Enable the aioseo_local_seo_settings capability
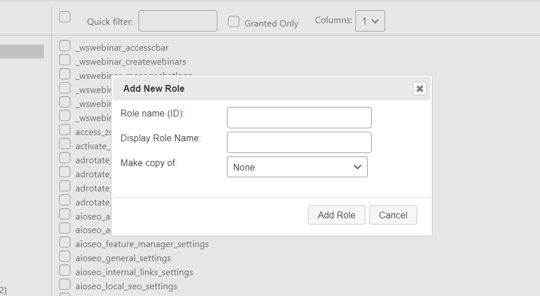The height and width of the screenshot is (296, 540). coord(65,285)
